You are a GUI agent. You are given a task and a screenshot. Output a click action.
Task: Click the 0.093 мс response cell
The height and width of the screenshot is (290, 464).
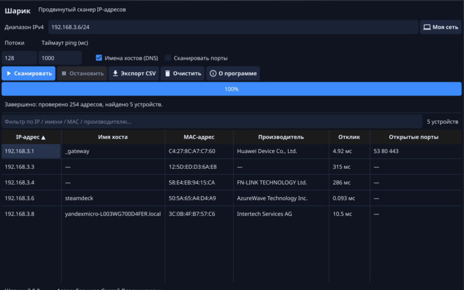tap(349, 198)
